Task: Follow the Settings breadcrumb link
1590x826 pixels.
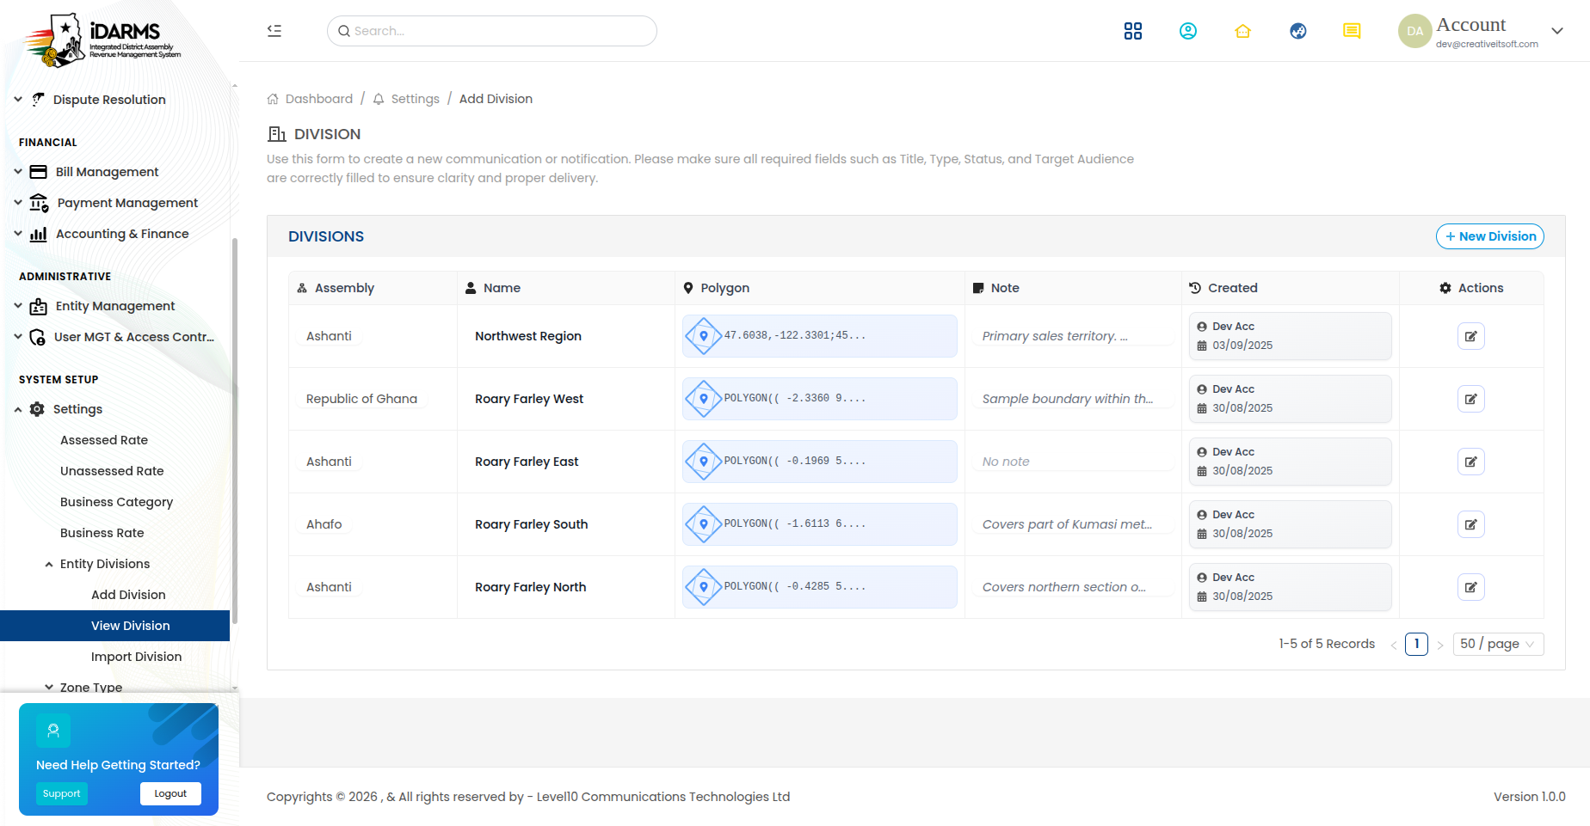Action: click(x=415, y=99)
